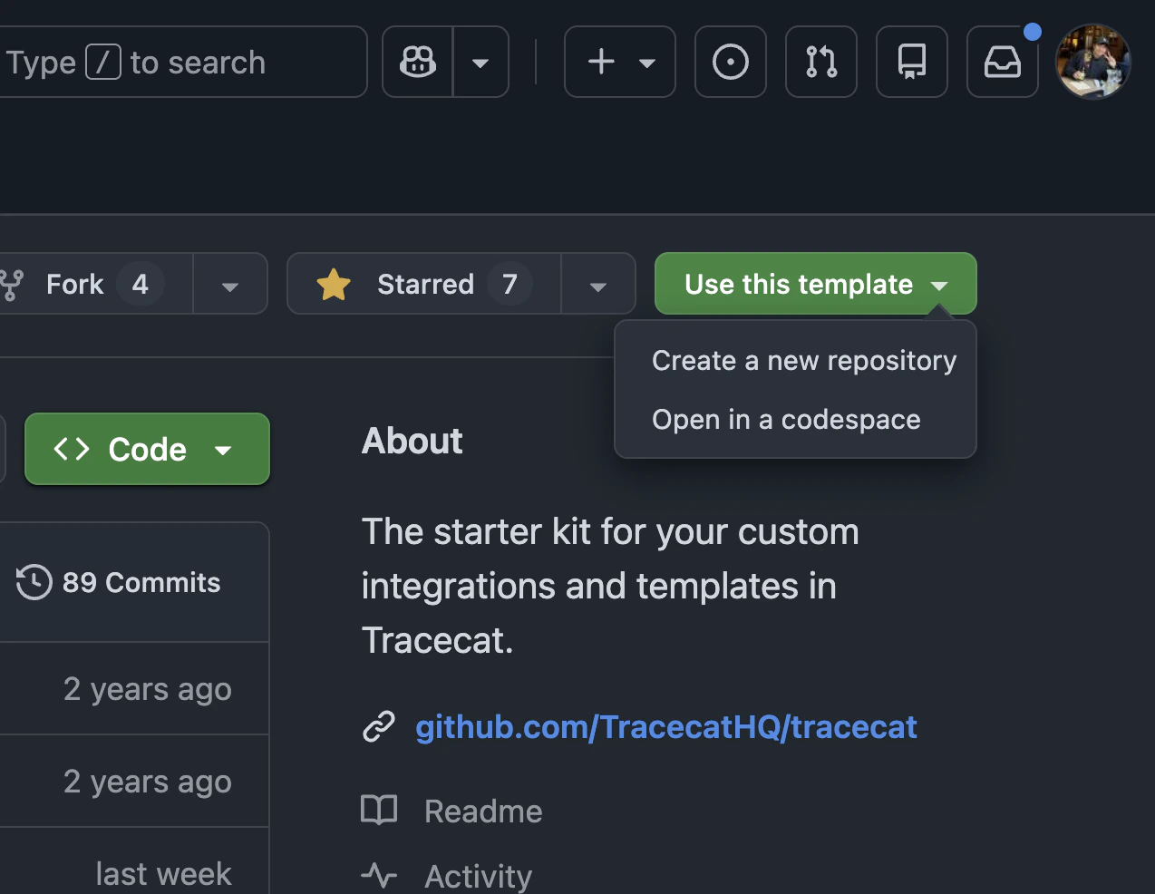
Task: Select the Readme book icon
Action: [379, 810]
